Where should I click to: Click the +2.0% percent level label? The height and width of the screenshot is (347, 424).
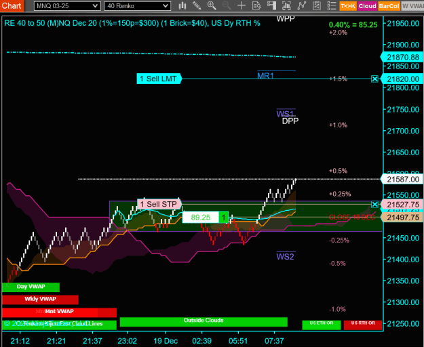[338, 33]
